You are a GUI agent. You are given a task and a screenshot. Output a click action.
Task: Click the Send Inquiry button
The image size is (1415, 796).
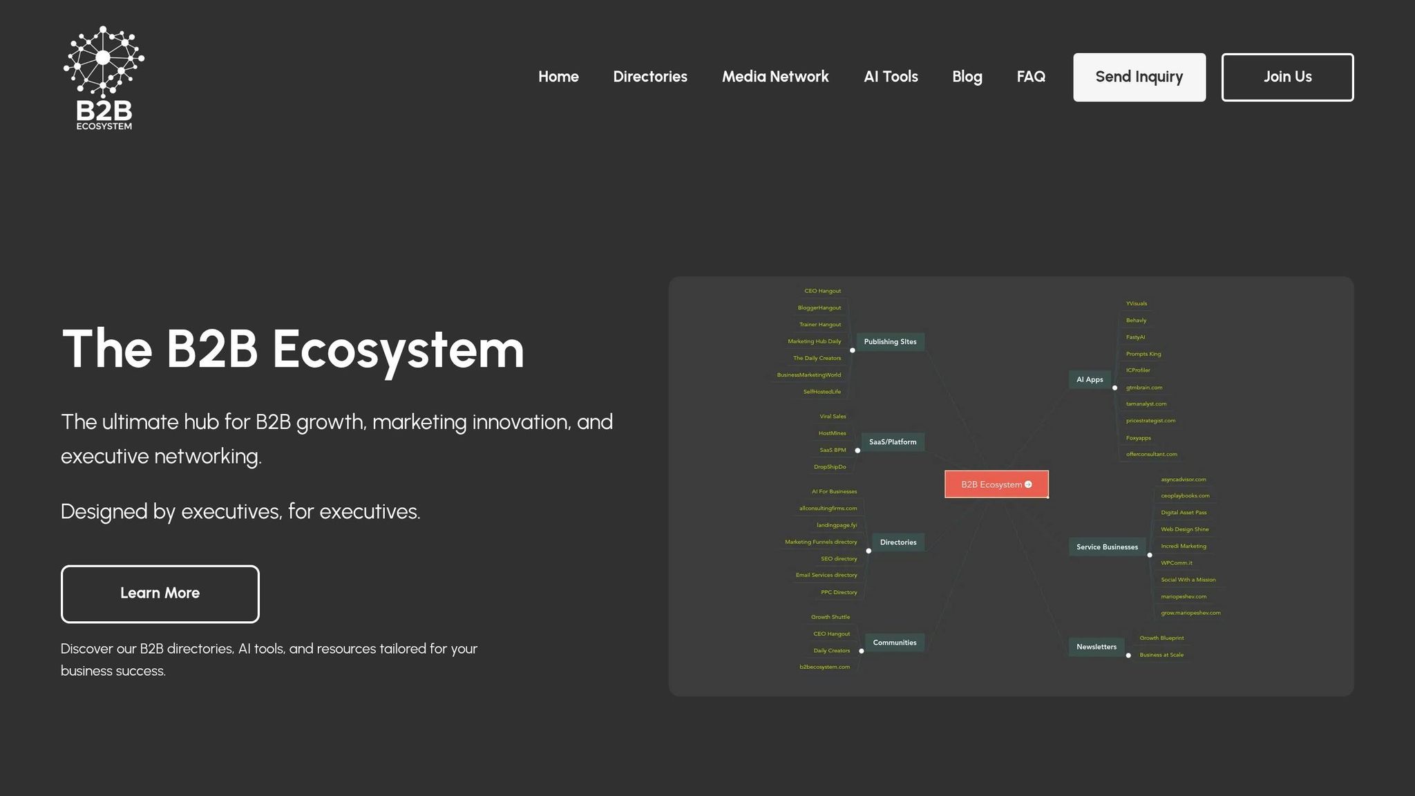pos(1139,77)
